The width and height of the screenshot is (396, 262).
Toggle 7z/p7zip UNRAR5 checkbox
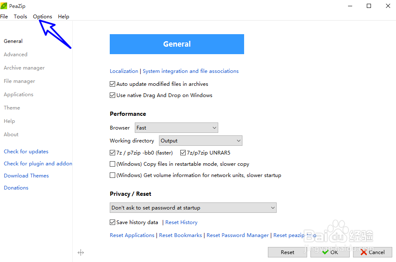205,153
